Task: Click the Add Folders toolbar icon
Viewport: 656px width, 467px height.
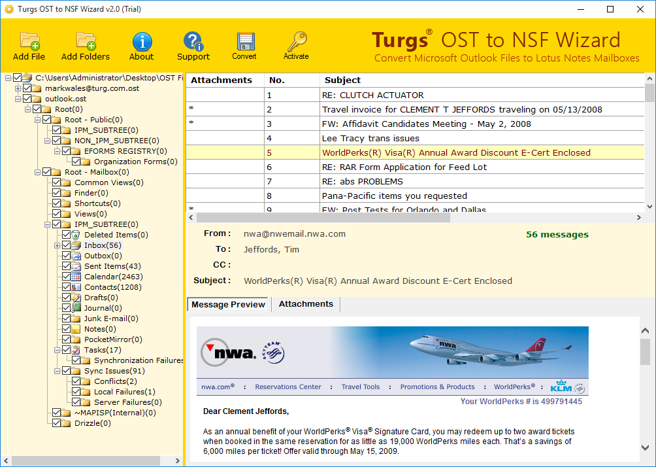Action: click(86, 41)
